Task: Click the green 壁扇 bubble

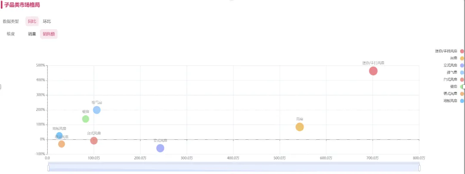Action: coord(86,119)
